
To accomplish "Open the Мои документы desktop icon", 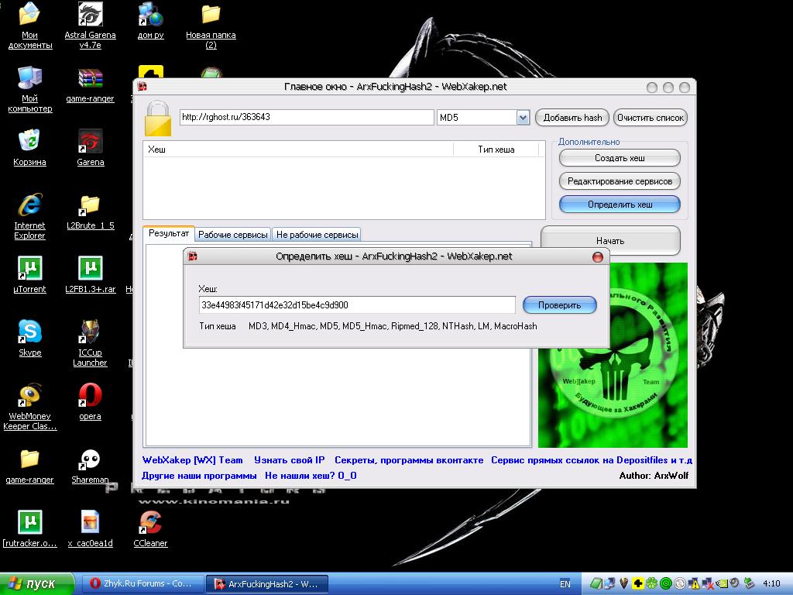I will (x=30, y=26).
